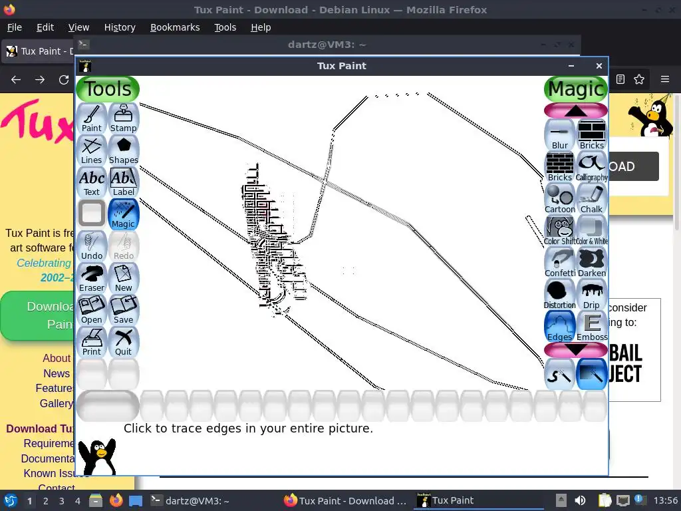Minimize the Tux Paint window
Image resolution: width=681 pixels, height=511 pixels.
(x=571, y=66)
